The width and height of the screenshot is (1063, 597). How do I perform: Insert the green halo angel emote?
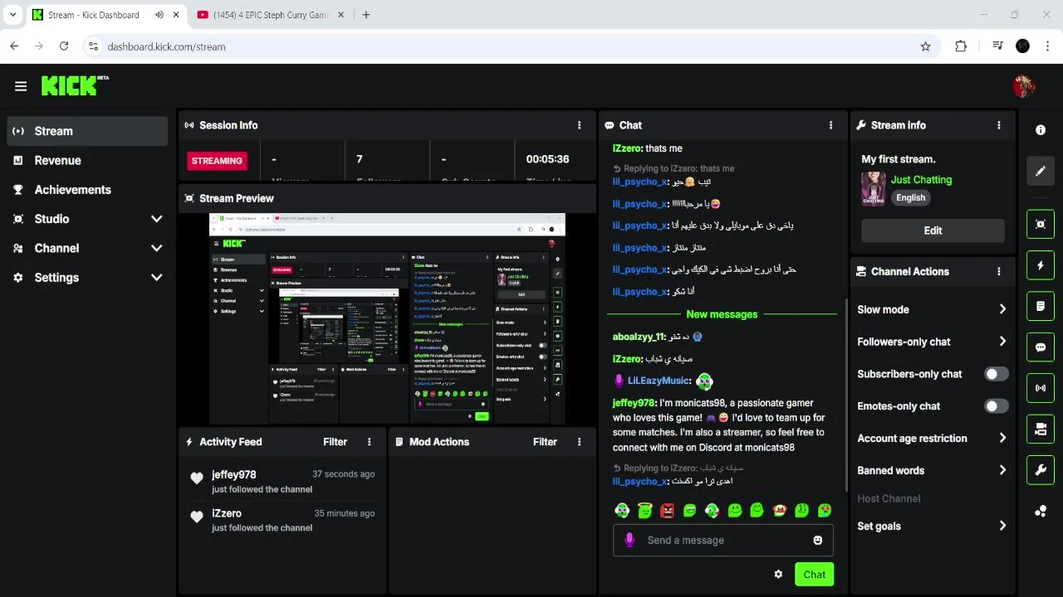tap(644, 511)
